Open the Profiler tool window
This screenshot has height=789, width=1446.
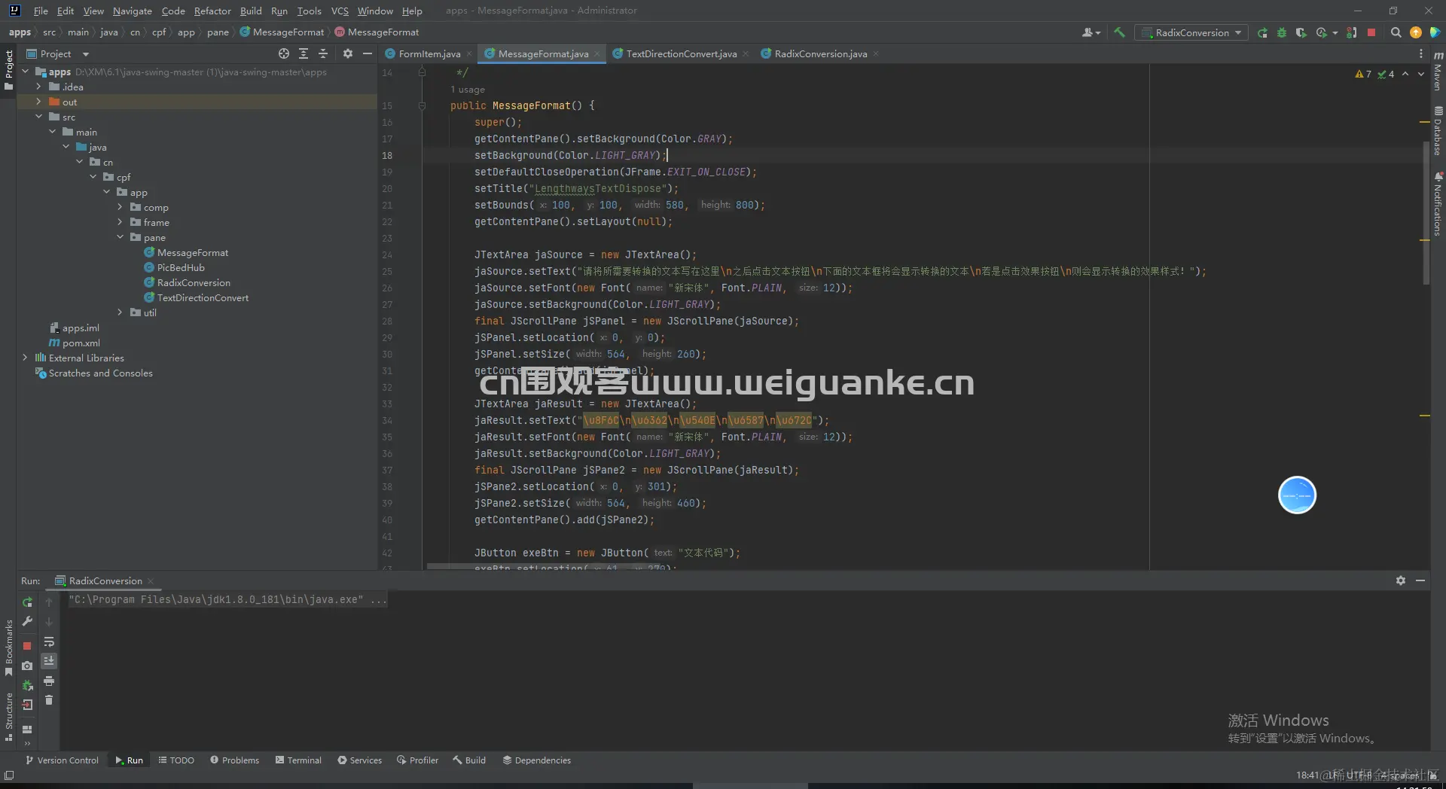[x=417, y=760]
